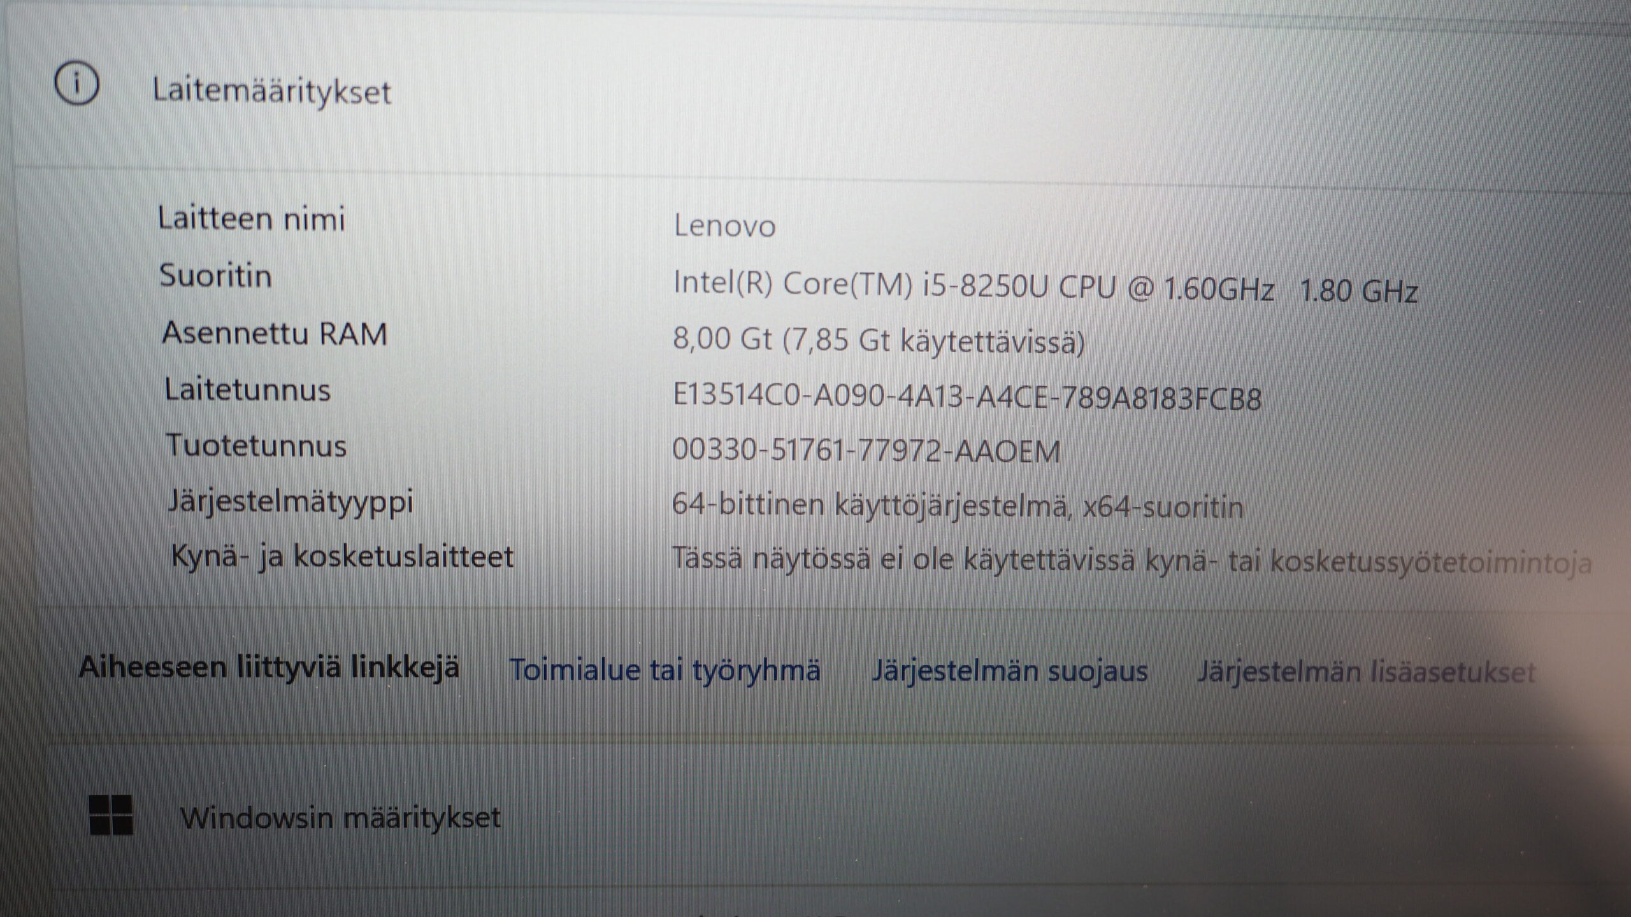This screenshot has width=1631, height=917.
Task: Select the device name value Lenovo
Action: coord(724,226)
